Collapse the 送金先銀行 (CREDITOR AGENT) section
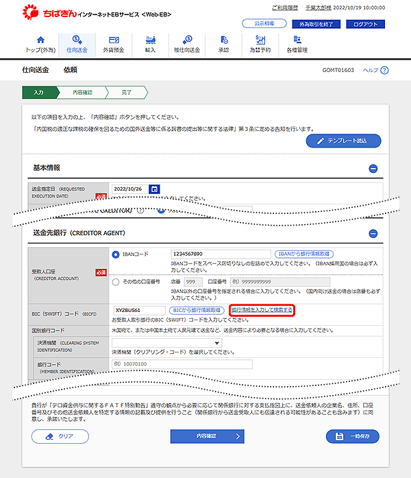Viewport: 411px width, 478px height. click(373, 233)
